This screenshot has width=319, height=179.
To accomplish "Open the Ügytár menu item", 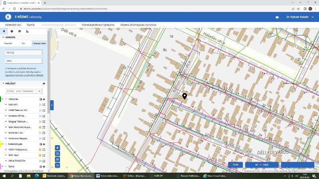I will coord(31,25).
